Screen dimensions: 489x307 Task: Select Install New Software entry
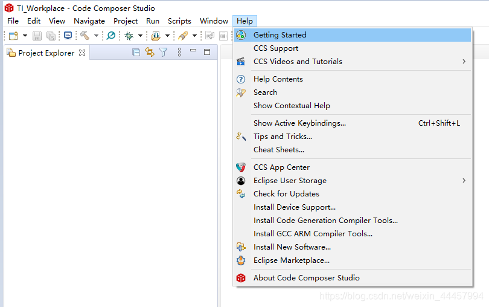pyautogui.click(x=352, y=247)
